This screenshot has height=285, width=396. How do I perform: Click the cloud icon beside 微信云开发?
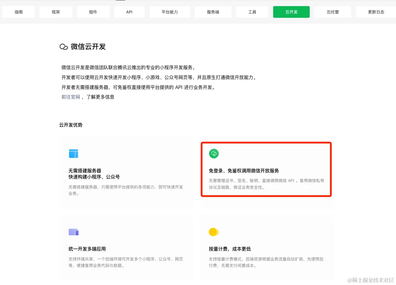pyautogui.click(x=64, y=47)
